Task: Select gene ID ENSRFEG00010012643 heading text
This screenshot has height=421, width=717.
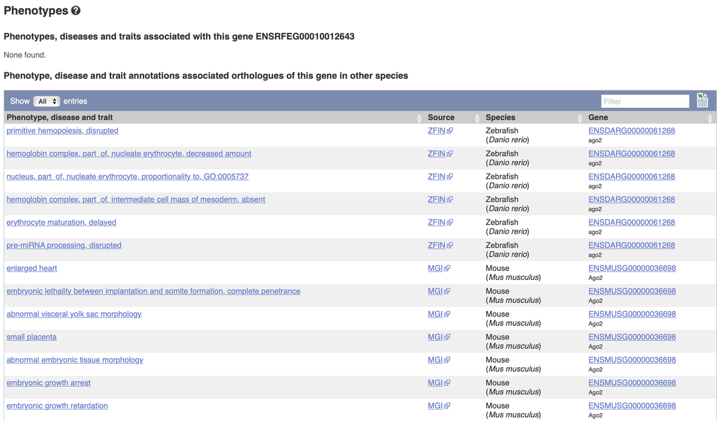Action: 305,36
